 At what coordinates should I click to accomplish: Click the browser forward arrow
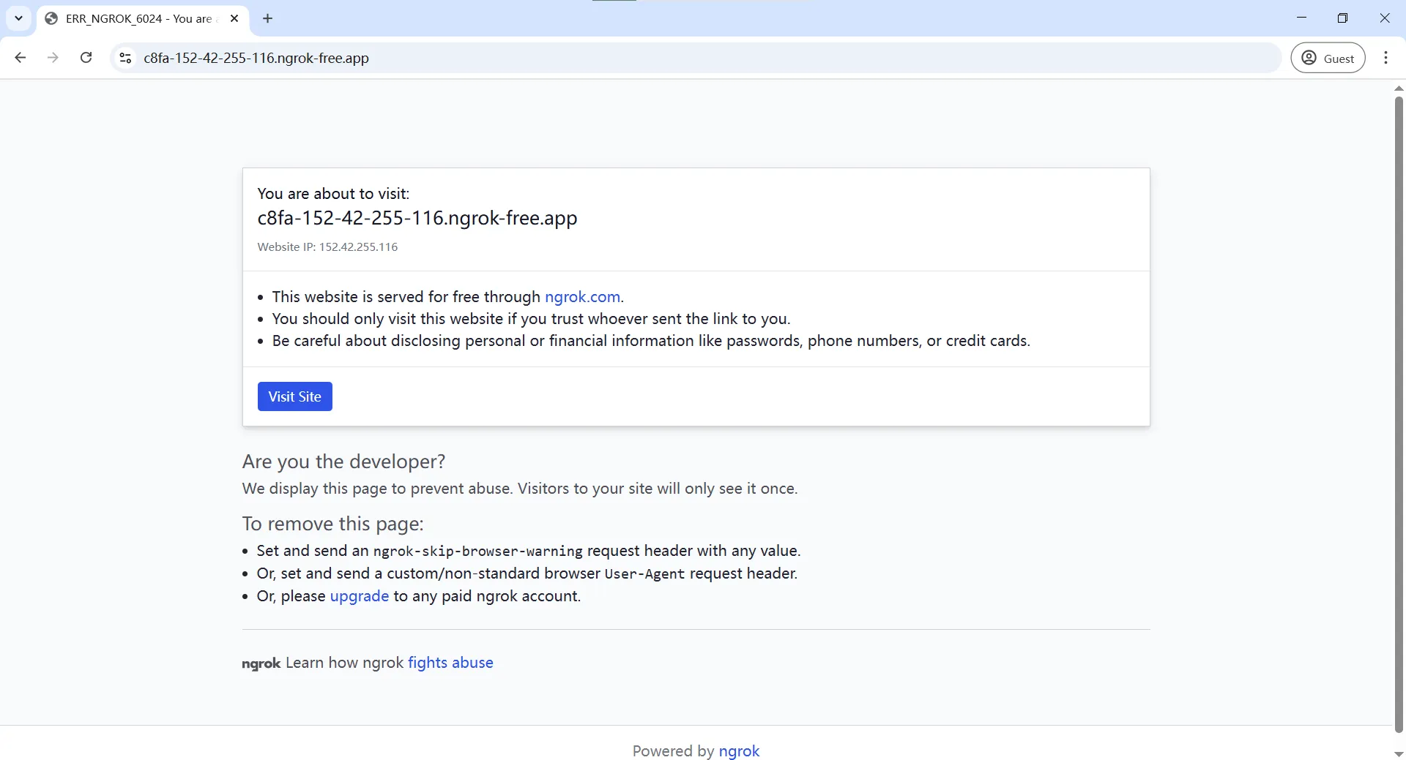click(x=53, y=58)
